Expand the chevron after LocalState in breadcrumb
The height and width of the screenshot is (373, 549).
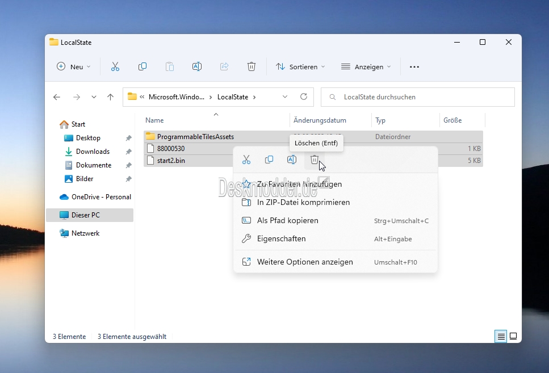pos(254,97)
